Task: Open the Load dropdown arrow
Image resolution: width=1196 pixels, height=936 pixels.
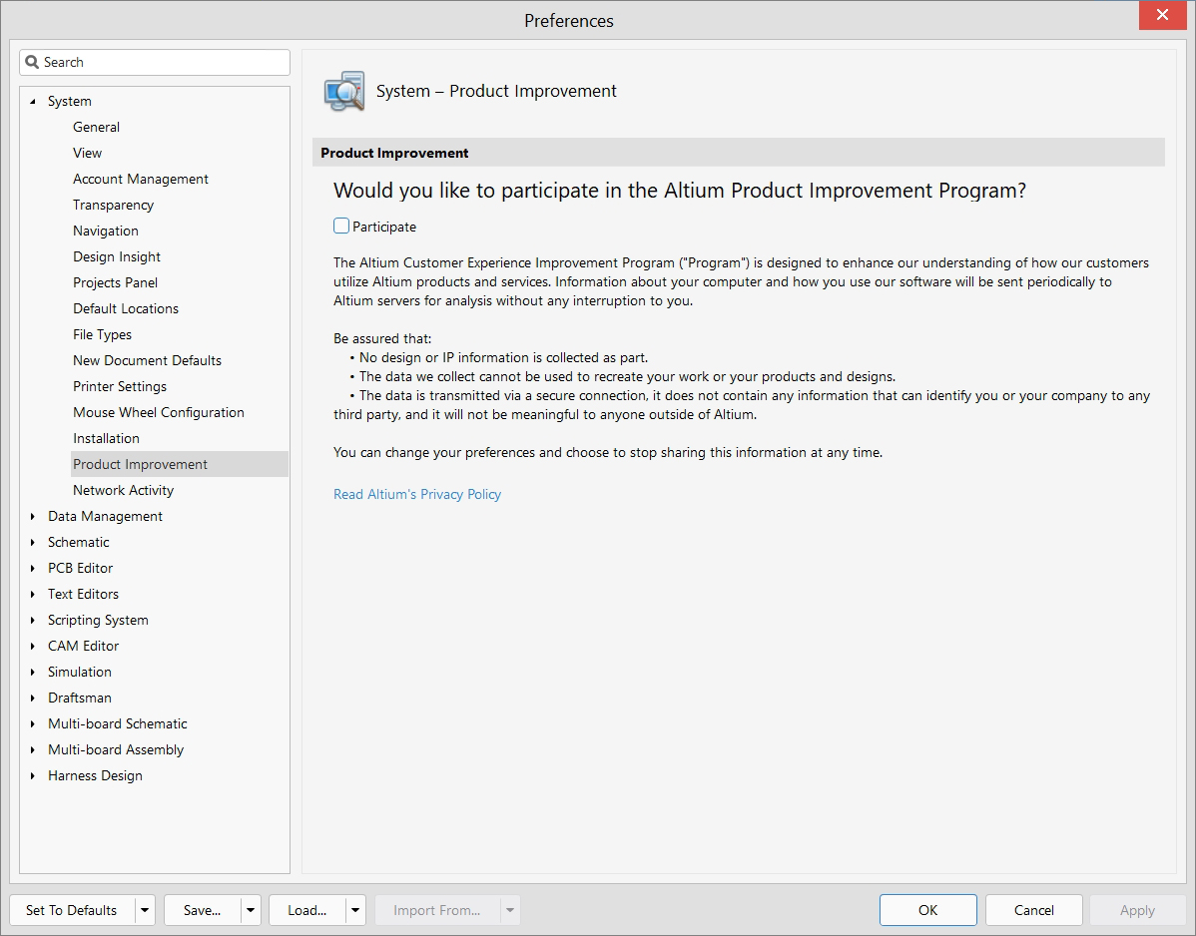Action: tap(355, 910)
